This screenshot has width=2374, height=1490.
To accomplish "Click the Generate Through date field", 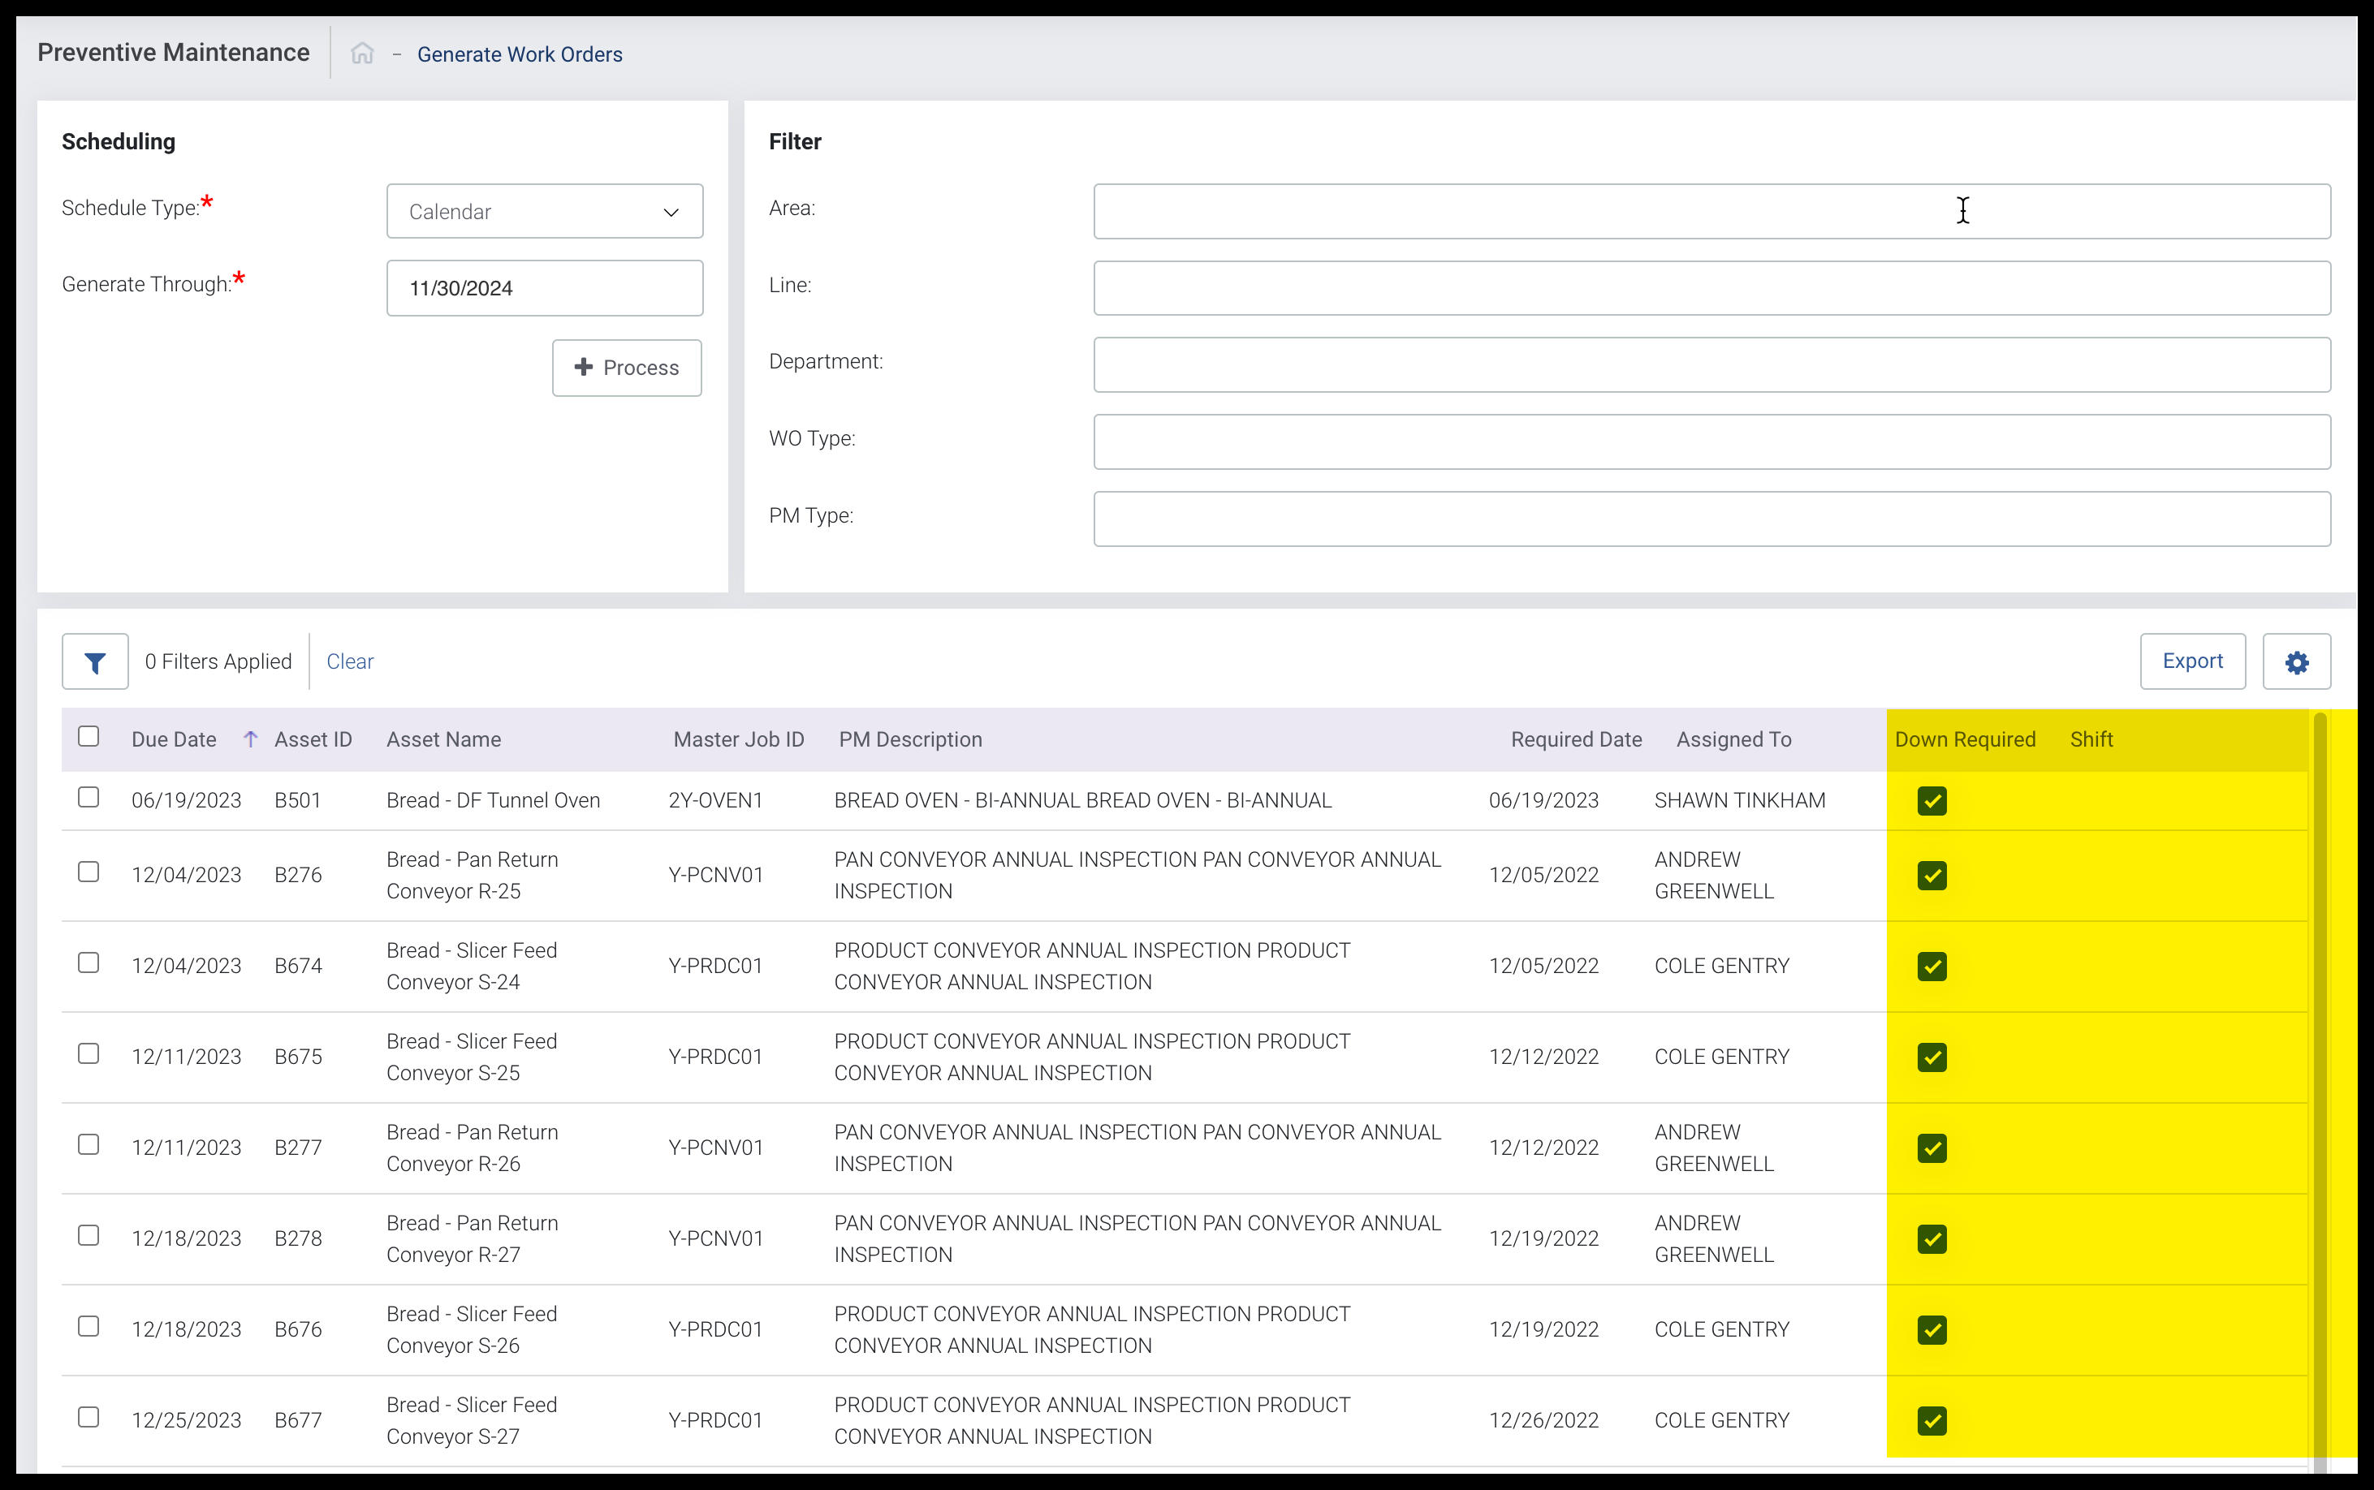I will click(x=544, y=288).
